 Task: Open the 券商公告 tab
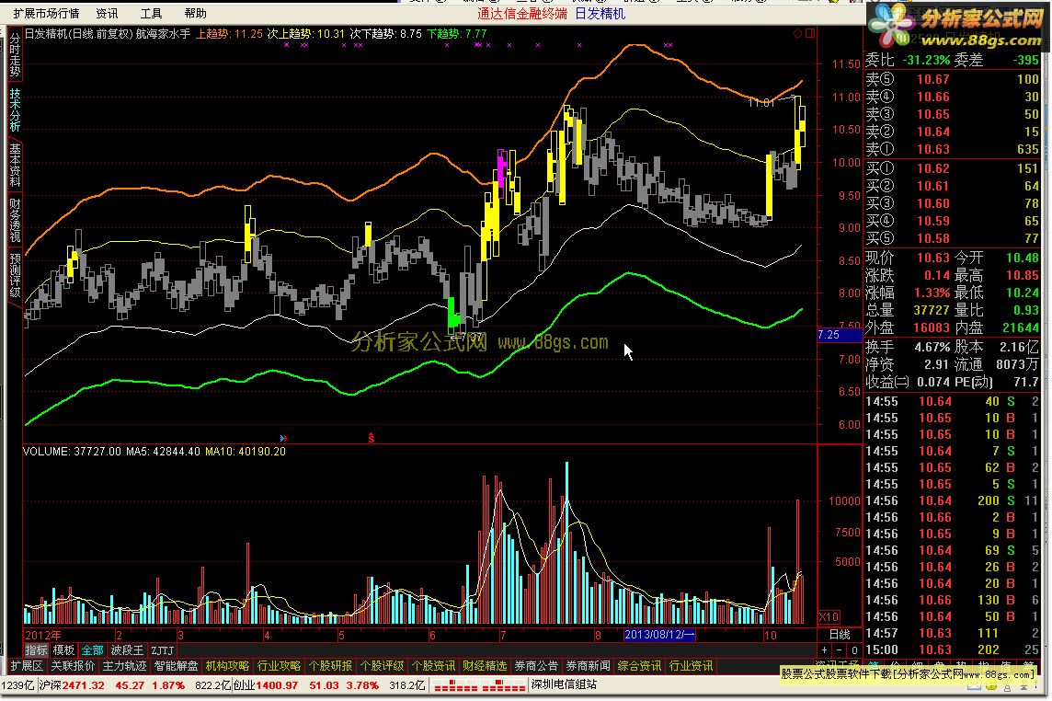pyautogui.click(x=537, y=666)
